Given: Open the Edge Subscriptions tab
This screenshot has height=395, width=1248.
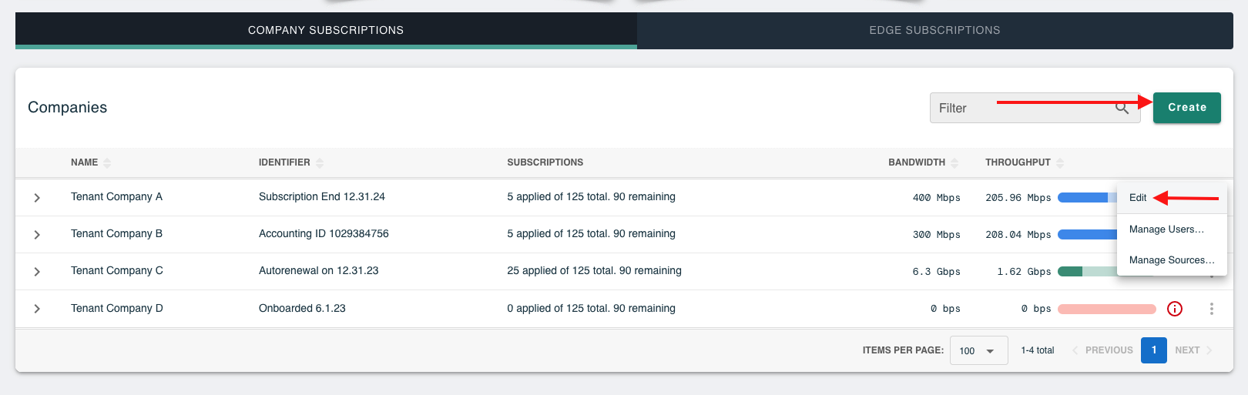Looking at the screenshot, I should point(934,30).
